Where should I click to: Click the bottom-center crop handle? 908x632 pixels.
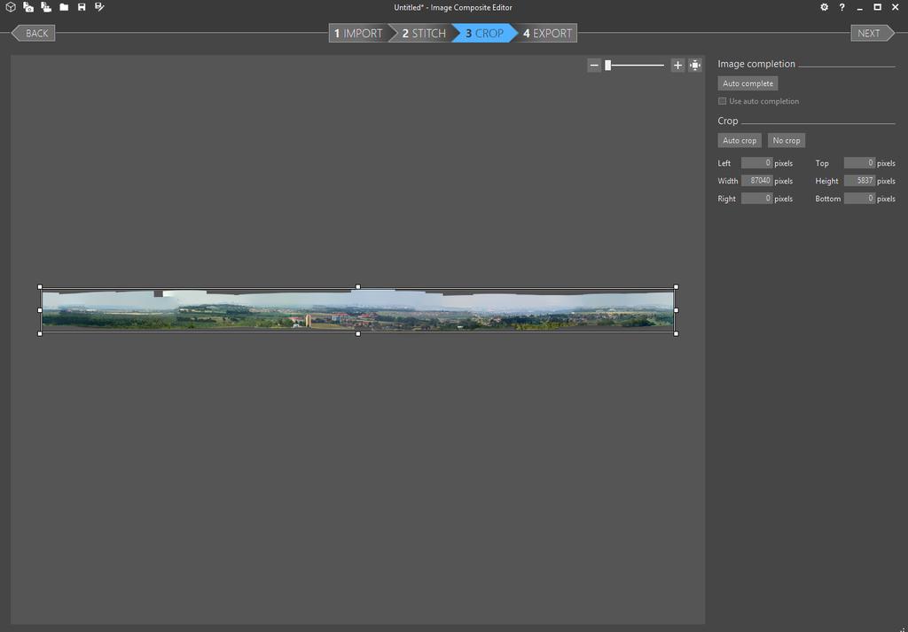[358, 334]
